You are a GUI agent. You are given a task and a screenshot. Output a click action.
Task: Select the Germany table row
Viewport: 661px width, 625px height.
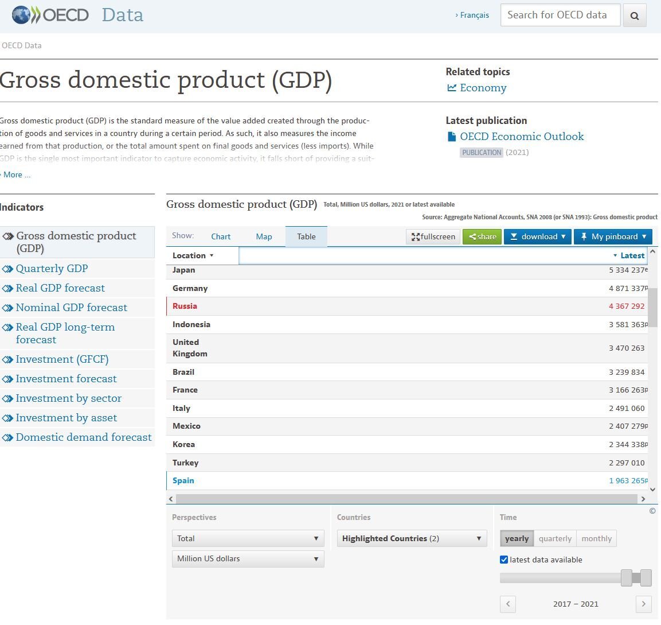tap(407, 288)
